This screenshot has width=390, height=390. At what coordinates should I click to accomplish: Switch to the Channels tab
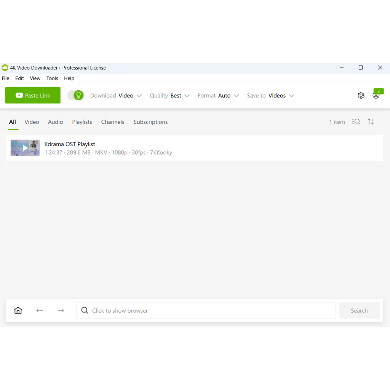pyautogui.click(x=113, y=122)
